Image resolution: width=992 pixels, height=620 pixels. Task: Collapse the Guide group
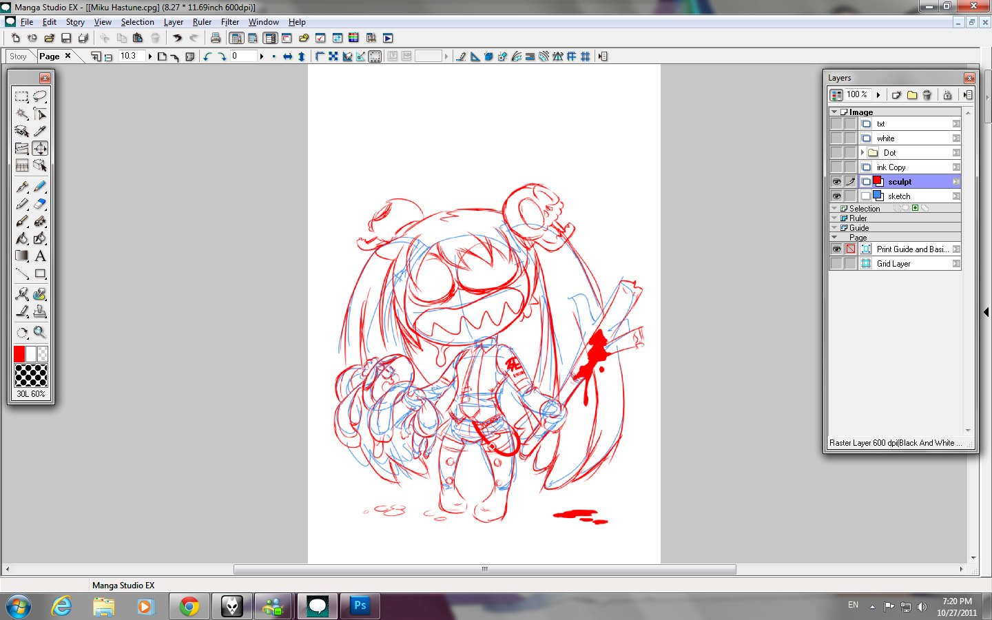pos(834,227)
